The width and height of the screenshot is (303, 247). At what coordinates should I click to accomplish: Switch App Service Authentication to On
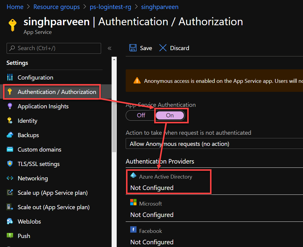(170, 115)
